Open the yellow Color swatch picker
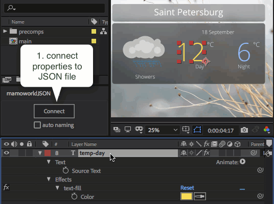This screenshot has height=204, width=274. (x=187, y=196)
